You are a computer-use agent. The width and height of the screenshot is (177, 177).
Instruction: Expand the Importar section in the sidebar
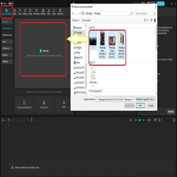[x=7, y=22]
